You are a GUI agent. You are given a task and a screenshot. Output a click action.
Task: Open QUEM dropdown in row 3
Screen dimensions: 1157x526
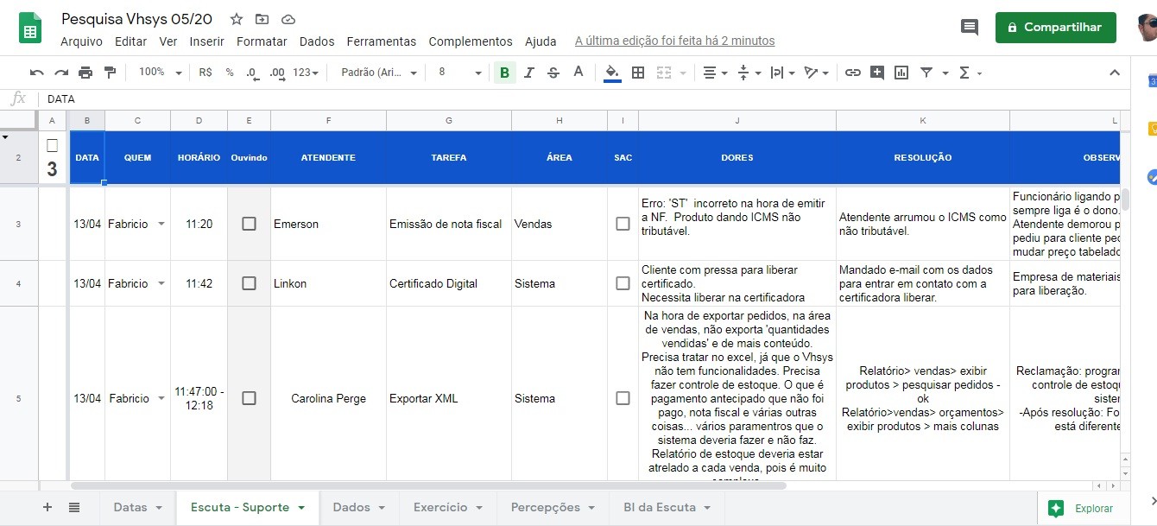[x=160, y=225]
